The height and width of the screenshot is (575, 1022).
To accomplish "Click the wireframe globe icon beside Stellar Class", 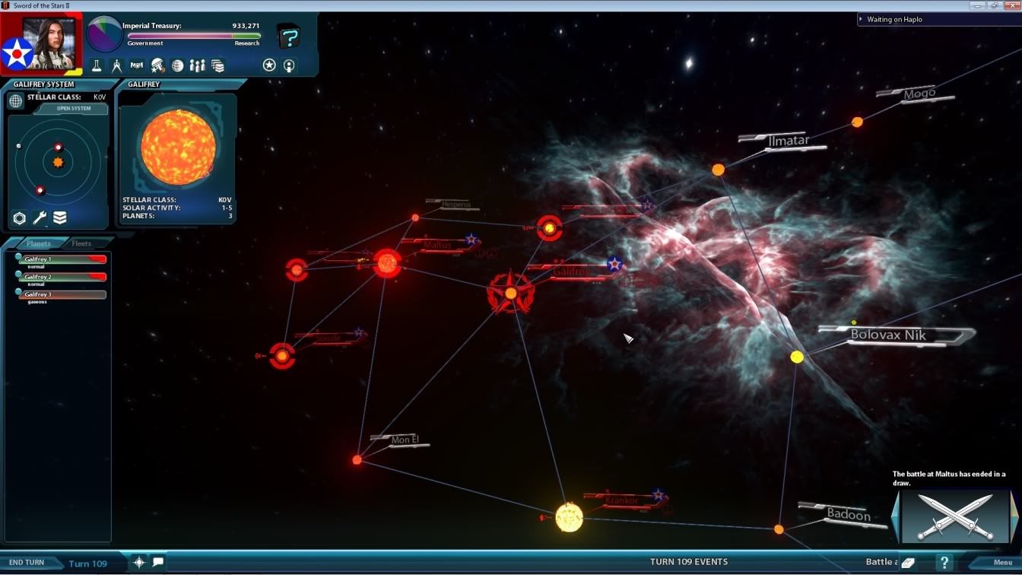I will tap(16, 100).
